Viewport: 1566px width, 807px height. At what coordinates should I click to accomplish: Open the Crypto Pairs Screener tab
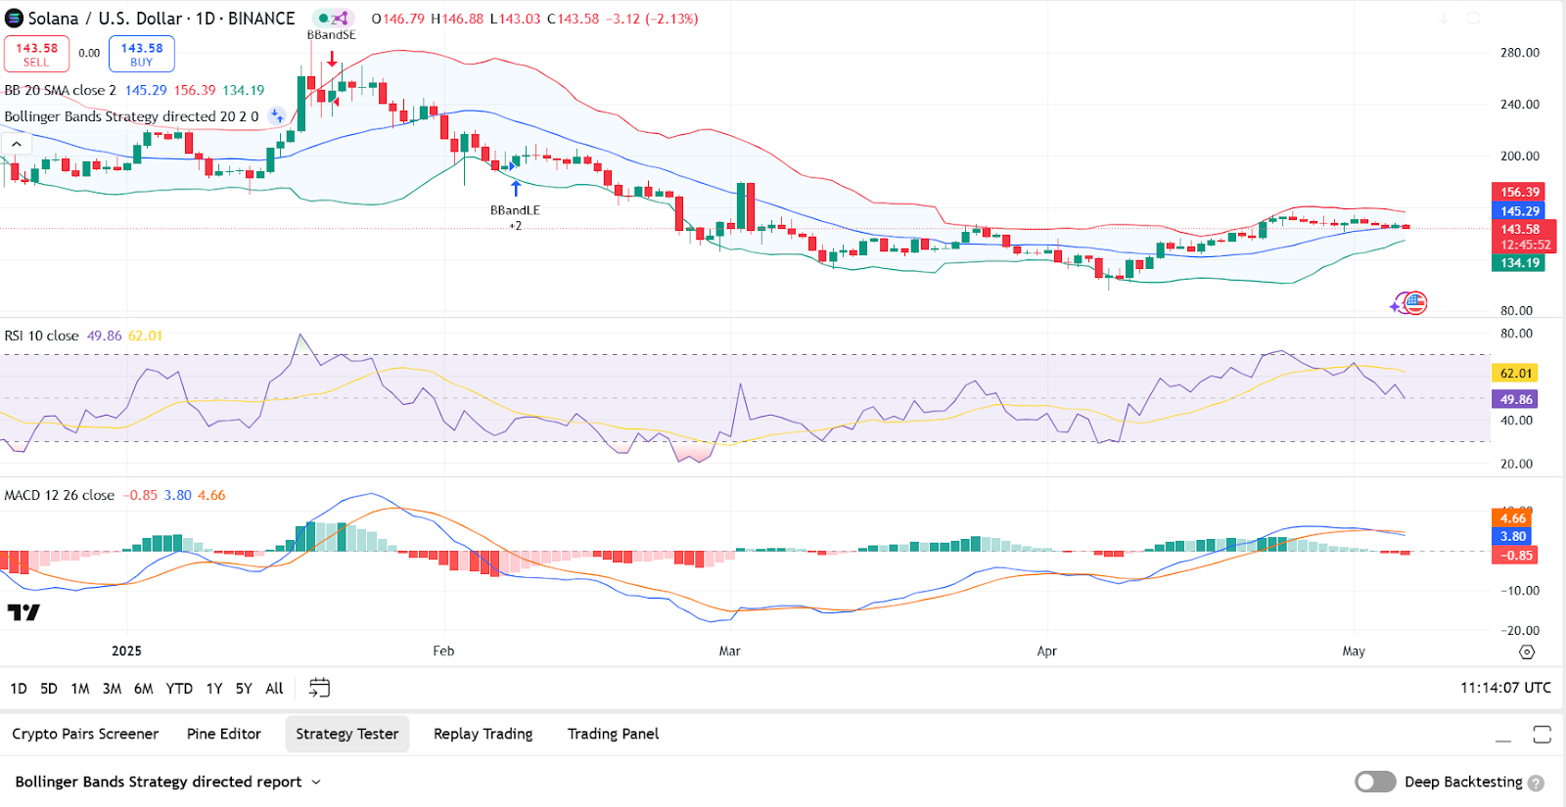[85, 734]
